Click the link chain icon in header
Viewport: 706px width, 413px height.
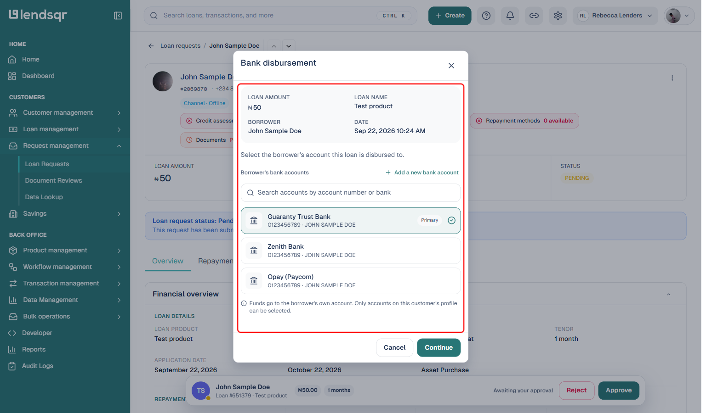534,16
